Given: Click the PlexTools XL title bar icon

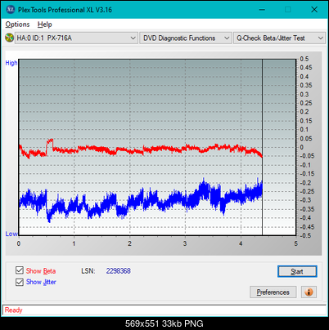Looking at the screenshot, I should (x=11, y=10).
